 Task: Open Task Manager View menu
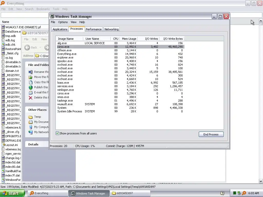coord(73,22)
